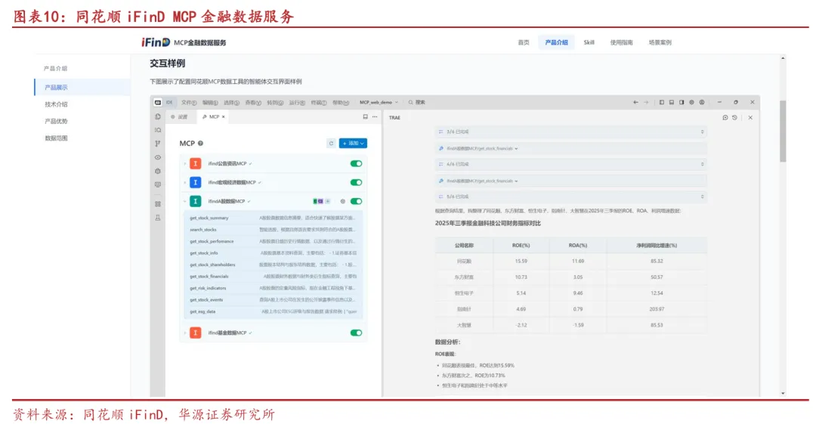Toggle the secondary sidebar layout icon

682,102
